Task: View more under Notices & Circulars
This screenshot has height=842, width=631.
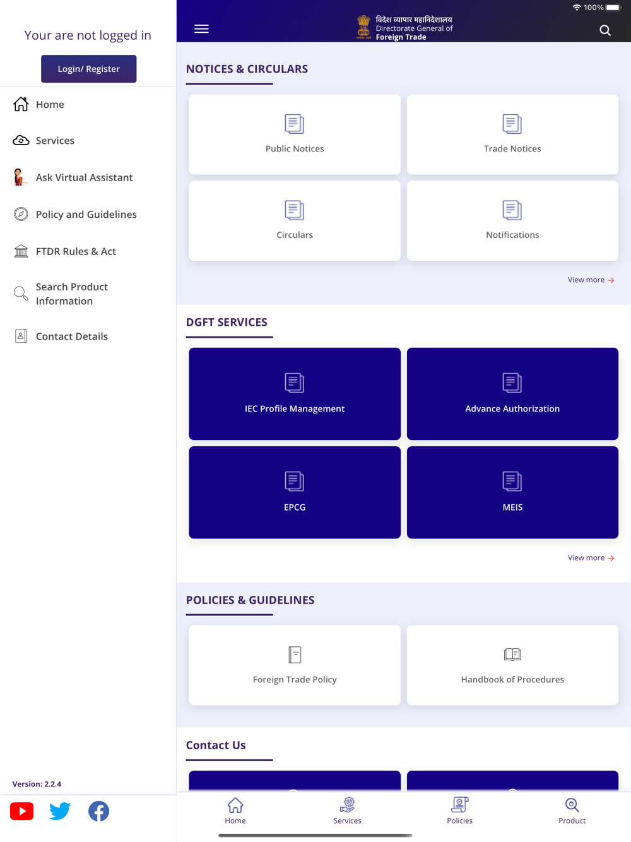Action: [x=591, y=280]
